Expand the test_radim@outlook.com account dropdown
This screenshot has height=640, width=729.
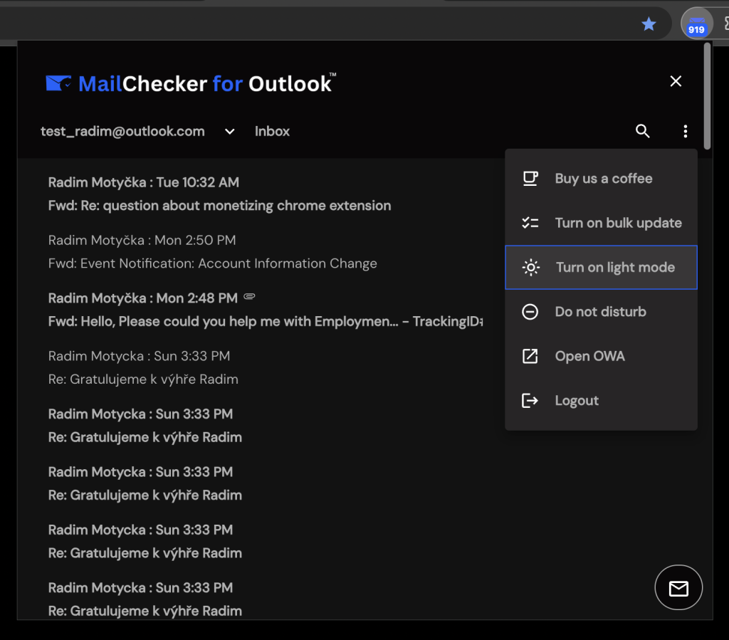230,132
